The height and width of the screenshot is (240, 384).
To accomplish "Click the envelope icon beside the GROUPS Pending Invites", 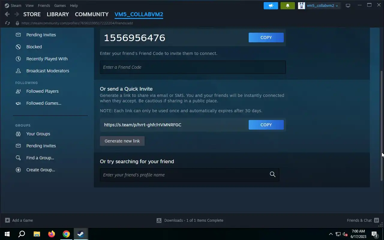I will point(18,146).
